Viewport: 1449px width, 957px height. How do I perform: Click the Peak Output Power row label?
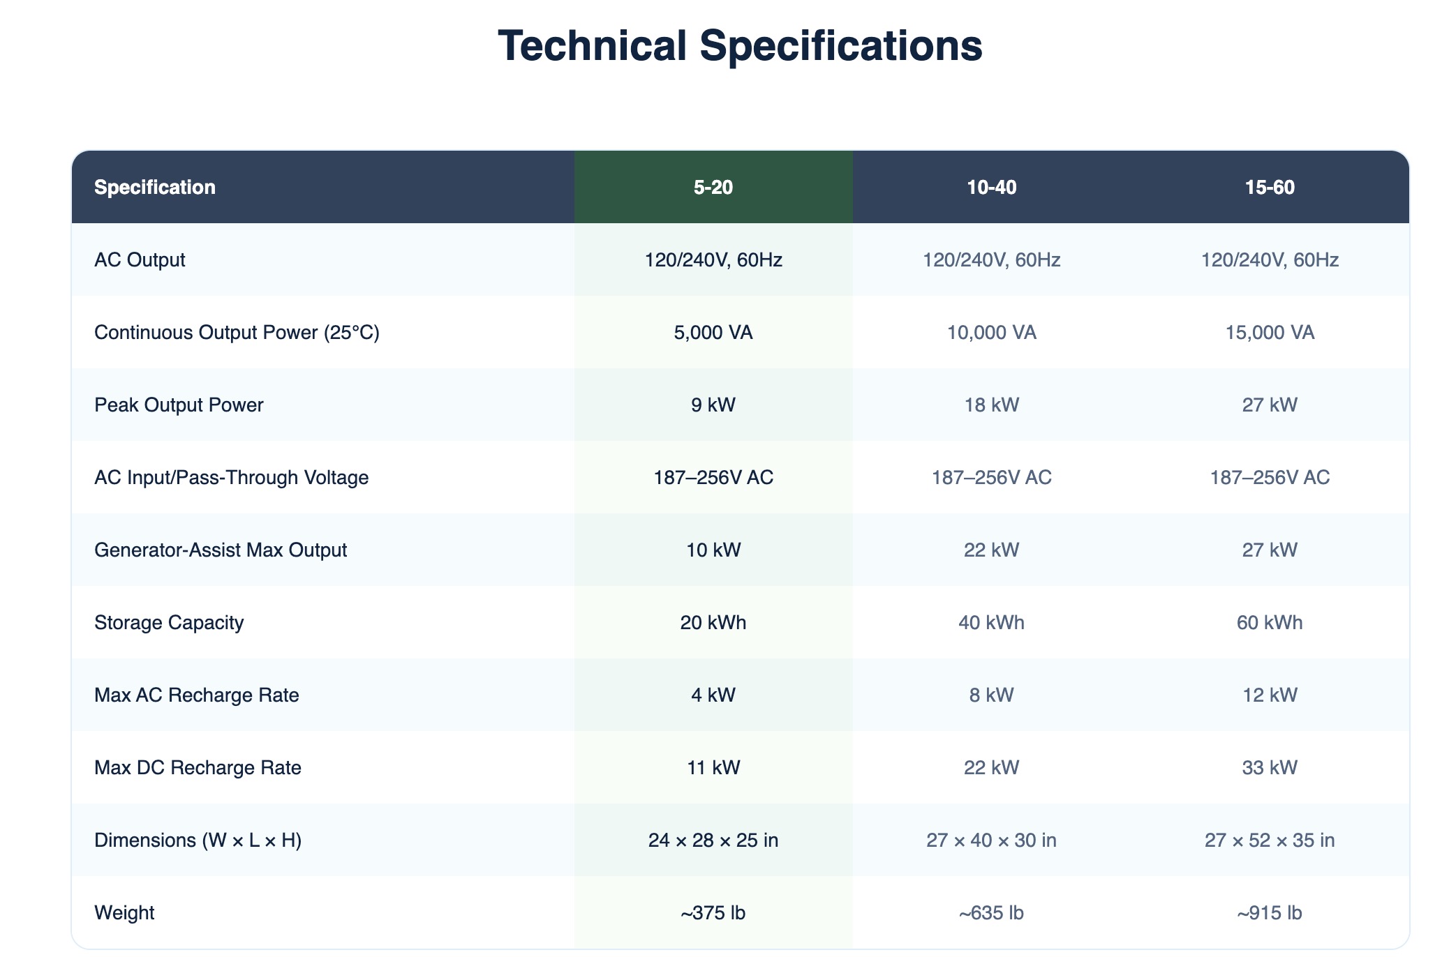pyautogui.click(x=179, y=405)
